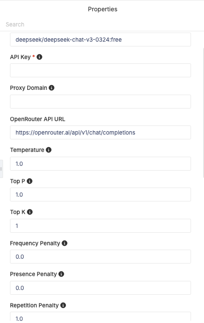Click the Presence Penalty value field

click(100, 288)
